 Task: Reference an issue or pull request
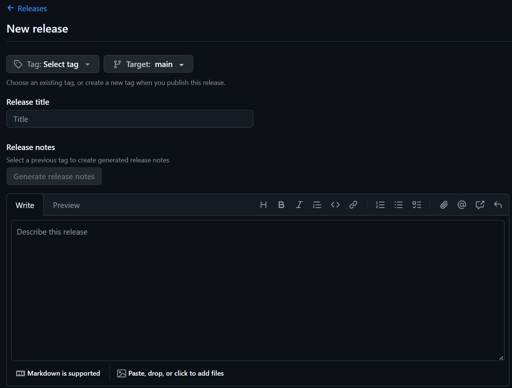point(480,205)
